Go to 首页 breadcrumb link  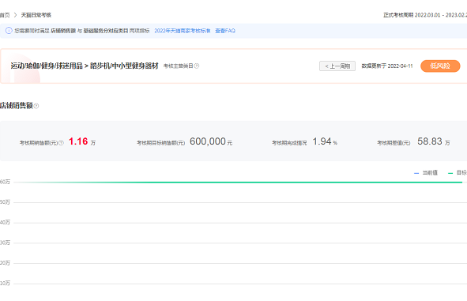(5, 15)
